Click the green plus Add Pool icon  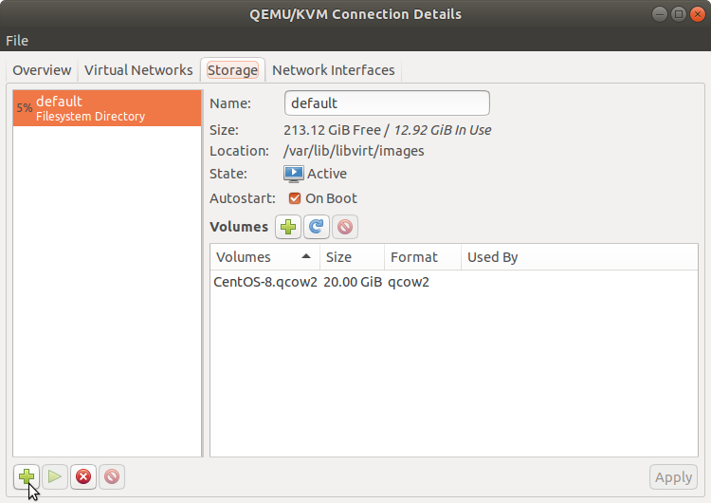point(27,476)
